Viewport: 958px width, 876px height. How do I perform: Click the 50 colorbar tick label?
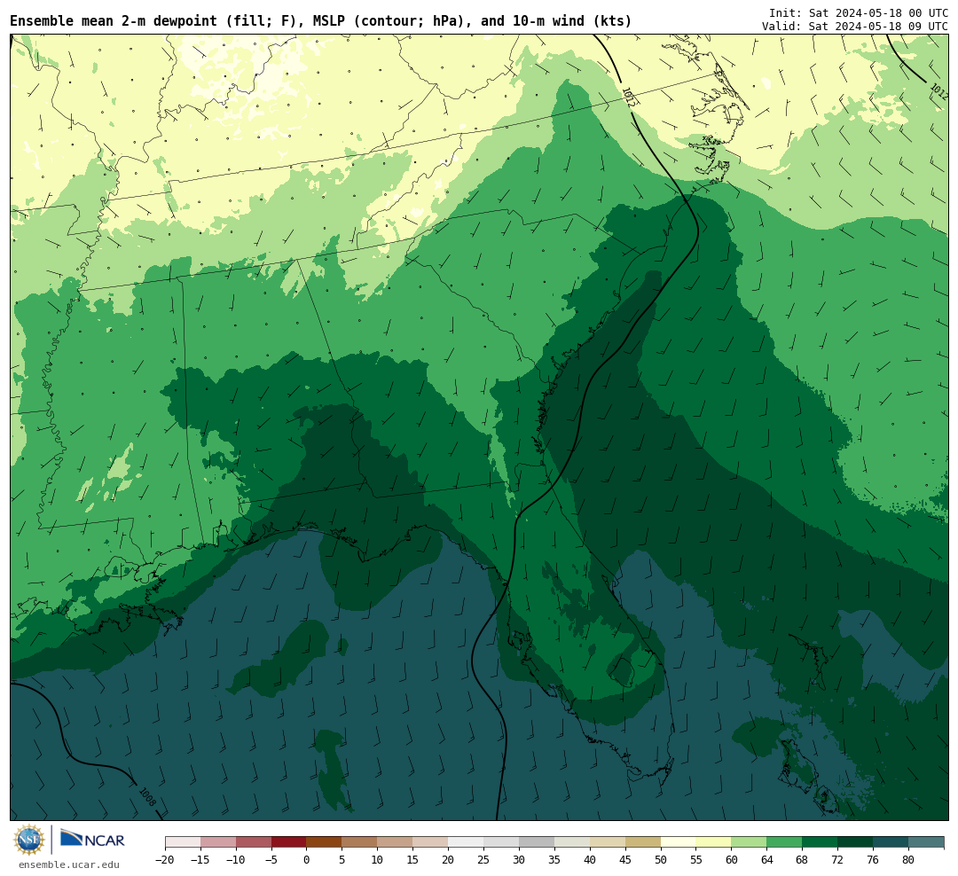[661, 860]
